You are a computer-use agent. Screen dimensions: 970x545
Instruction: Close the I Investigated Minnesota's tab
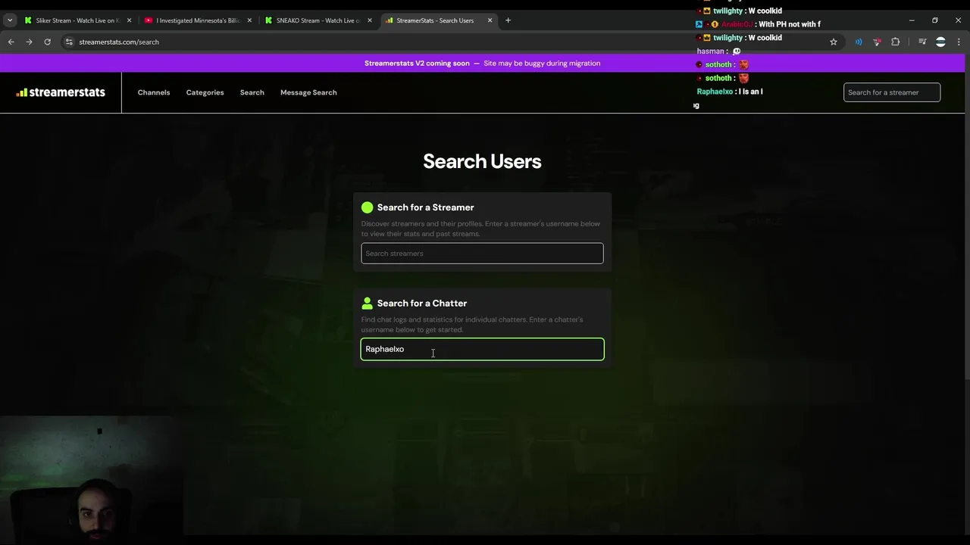point(249,20)
